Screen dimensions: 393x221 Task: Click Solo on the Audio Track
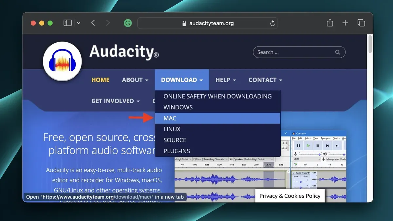pyautogui.click(x=305, y=176)
